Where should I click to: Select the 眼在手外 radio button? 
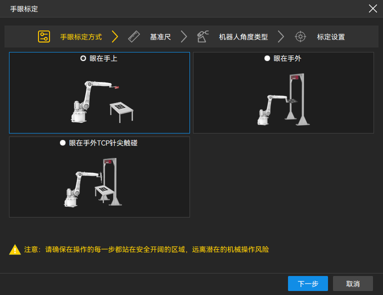click(x=267, y=58)
